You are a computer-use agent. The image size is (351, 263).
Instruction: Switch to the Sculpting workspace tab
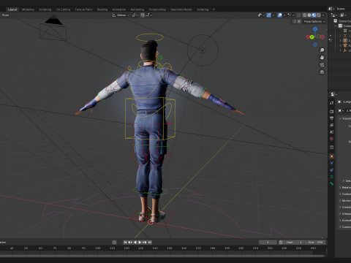pyautogui.click(x=45, y=9)
